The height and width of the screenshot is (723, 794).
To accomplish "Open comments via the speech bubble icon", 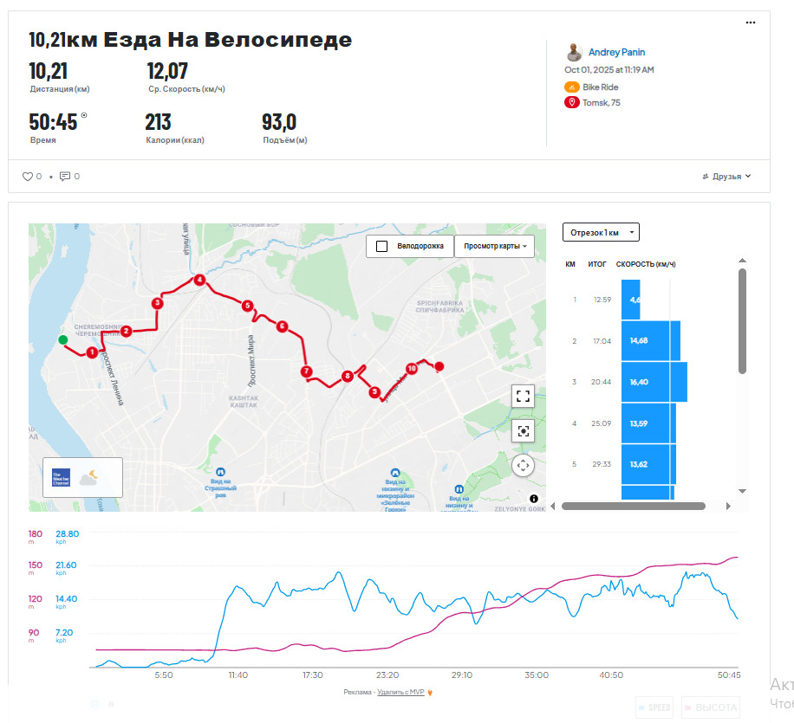I will click(x=65, y=176).
